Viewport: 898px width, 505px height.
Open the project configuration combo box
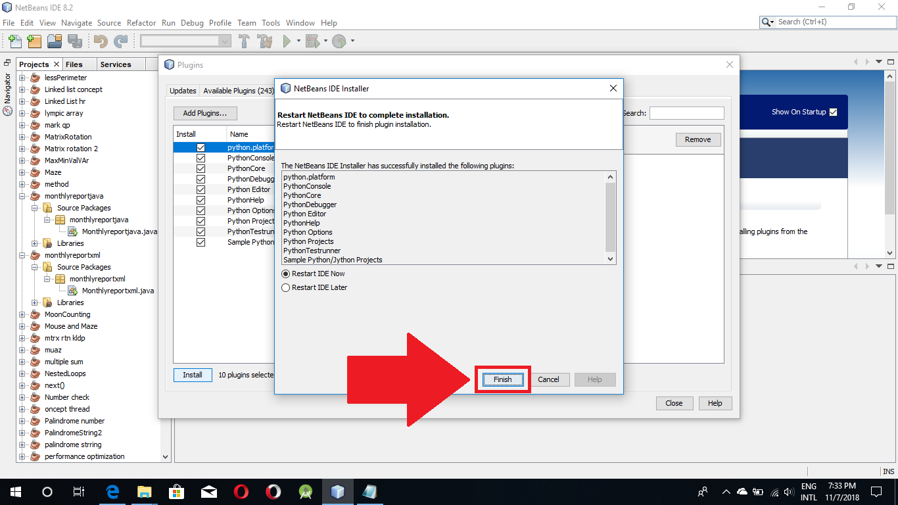click(x=185, y=41)
